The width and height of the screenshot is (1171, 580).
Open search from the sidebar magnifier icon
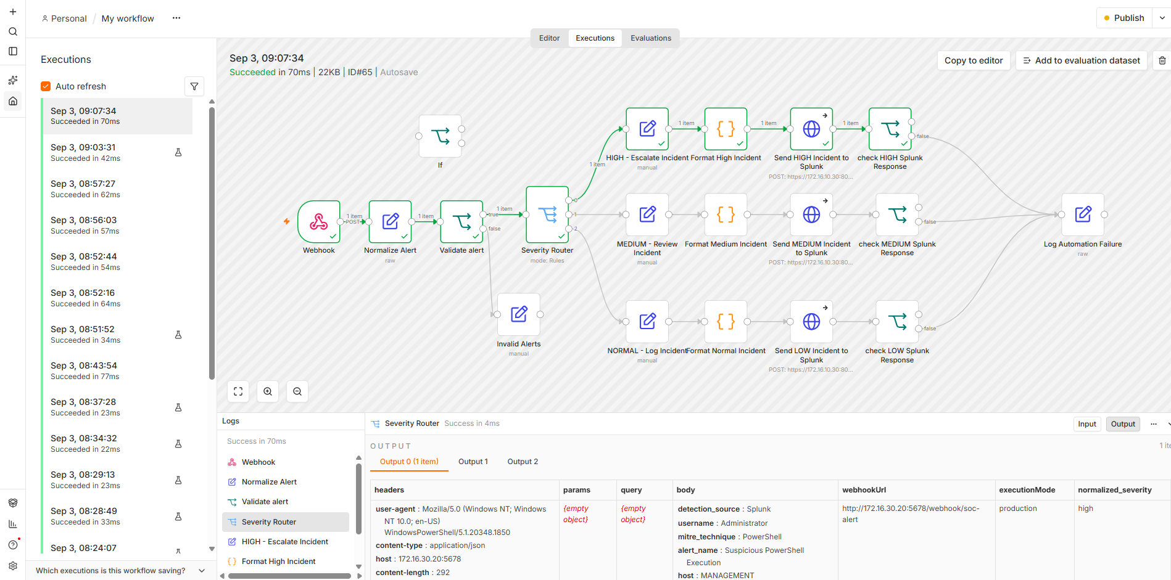tap(12, 31)
